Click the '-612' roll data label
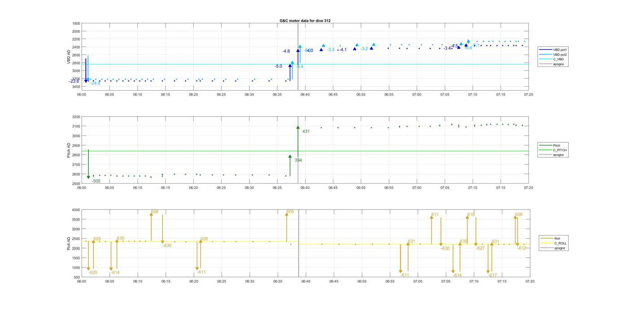628x311 pixels. (x=522, y=248)
